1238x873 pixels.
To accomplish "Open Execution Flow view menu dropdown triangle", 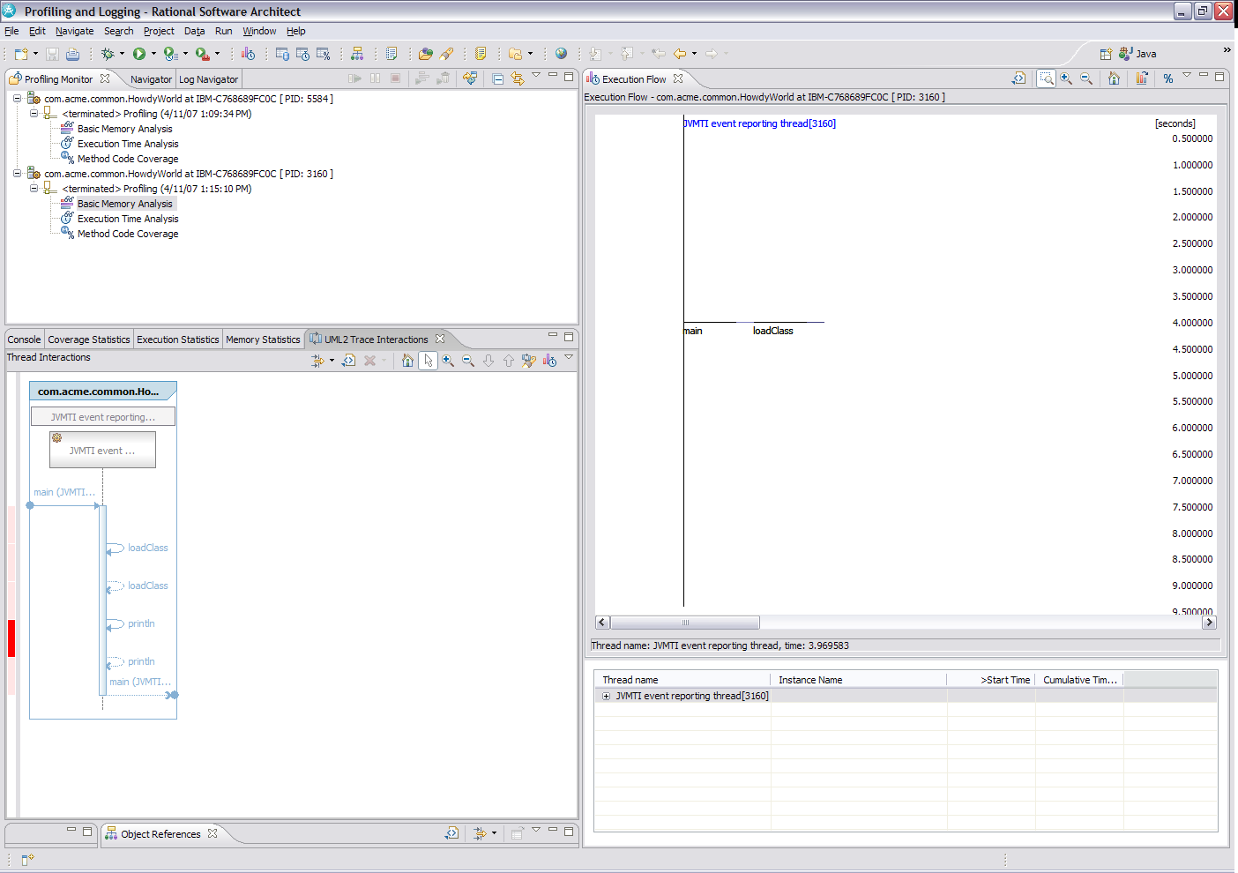I will coord(1187,76).
